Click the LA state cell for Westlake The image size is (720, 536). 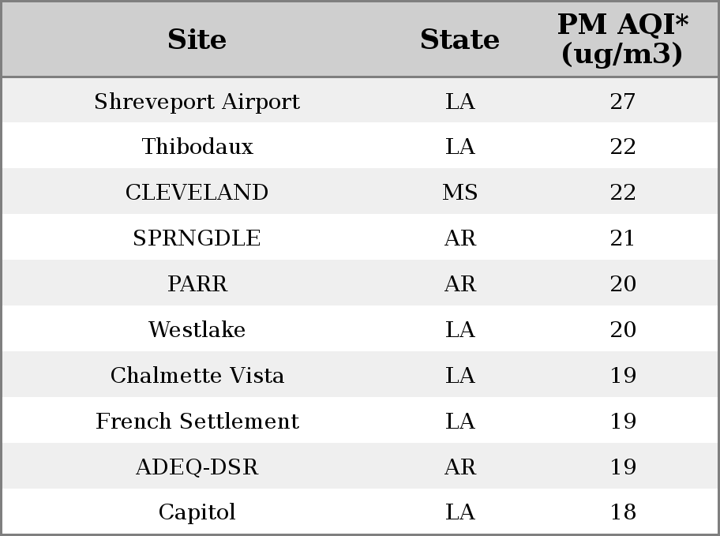pos(459,329)
